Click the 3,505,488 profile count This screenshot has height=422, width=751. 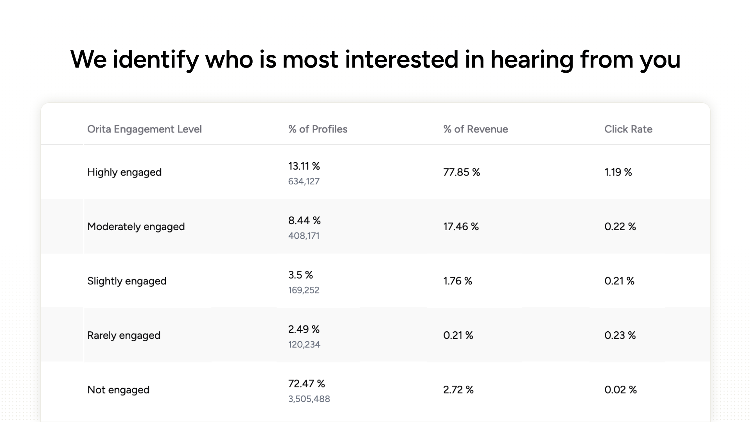pyautogui.click(x=309, y=399)
